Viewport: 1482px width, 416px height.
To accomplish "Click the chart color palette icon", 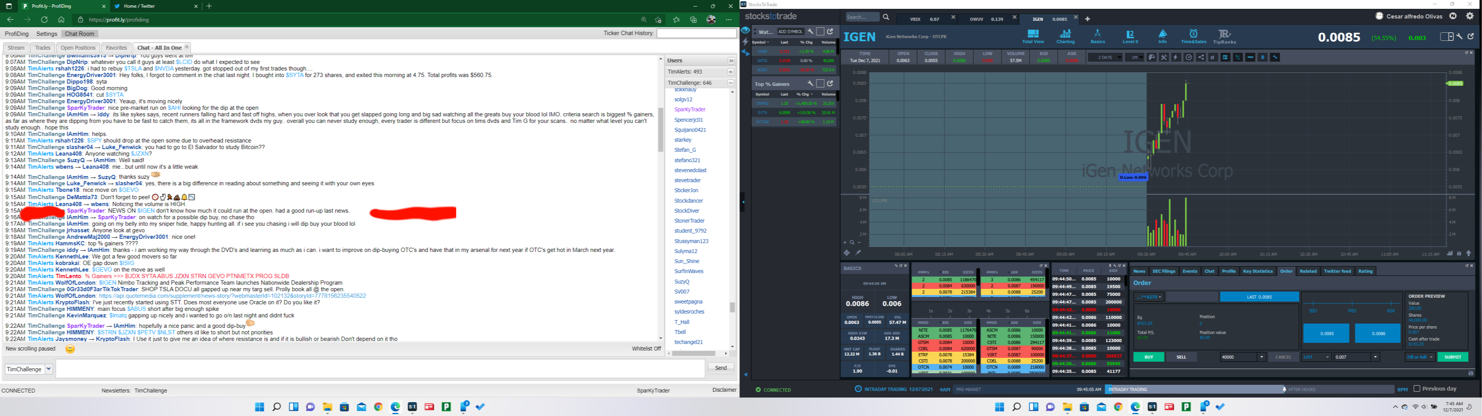I will click(1152, 57).
